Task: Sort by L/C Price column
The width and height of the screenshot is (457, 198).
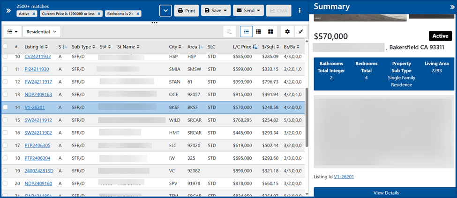Action: click(245, 46)
